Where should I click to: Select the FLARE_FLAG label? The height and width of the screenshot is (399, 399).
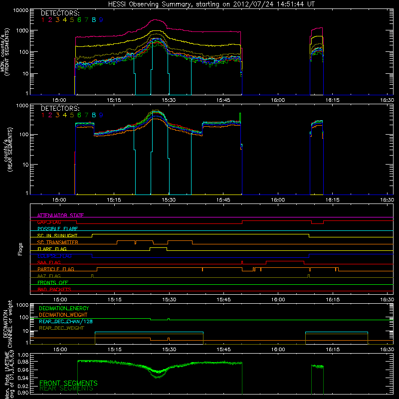[x=52, y=249]
